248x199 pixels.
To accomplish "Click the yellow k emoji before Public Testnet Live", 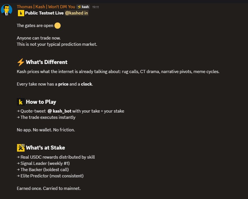I will click(x=21, y=13).
